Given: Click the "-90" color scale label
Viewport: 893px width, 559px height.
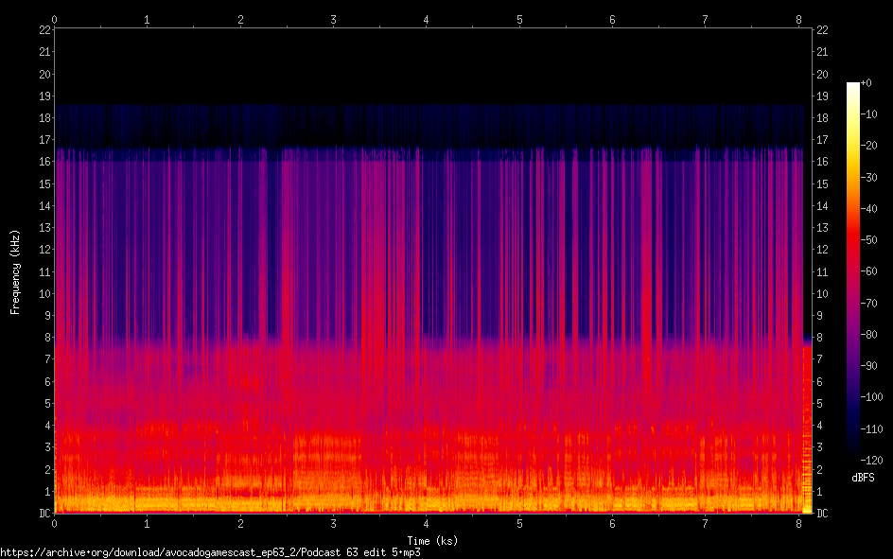Looking at the screenshot, I should (868, 366).
